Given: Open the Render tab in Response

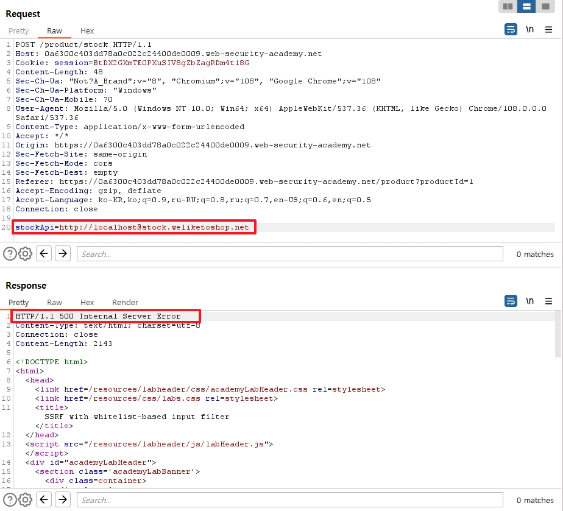Looking at the screenshot, I should (x=126, y=303).
